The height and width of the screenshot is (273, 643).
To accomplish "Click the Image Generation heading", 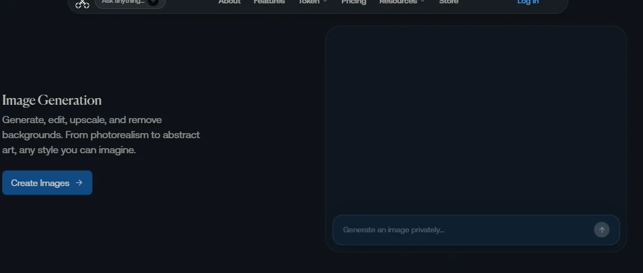I will point(52,101).
